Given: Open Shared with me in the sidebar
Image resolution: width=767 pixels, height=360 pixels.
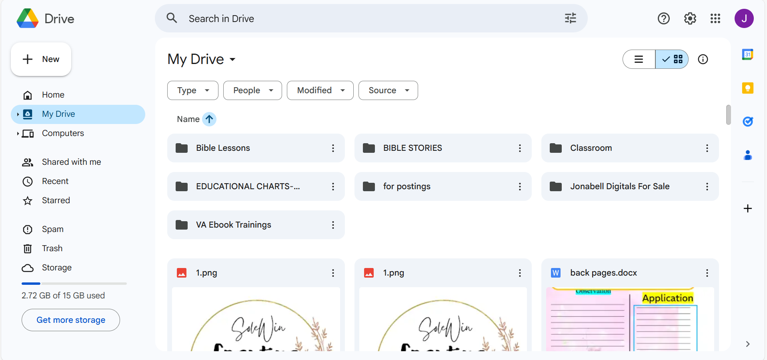Looking at the screenshot, I should (x=78, y=162).
